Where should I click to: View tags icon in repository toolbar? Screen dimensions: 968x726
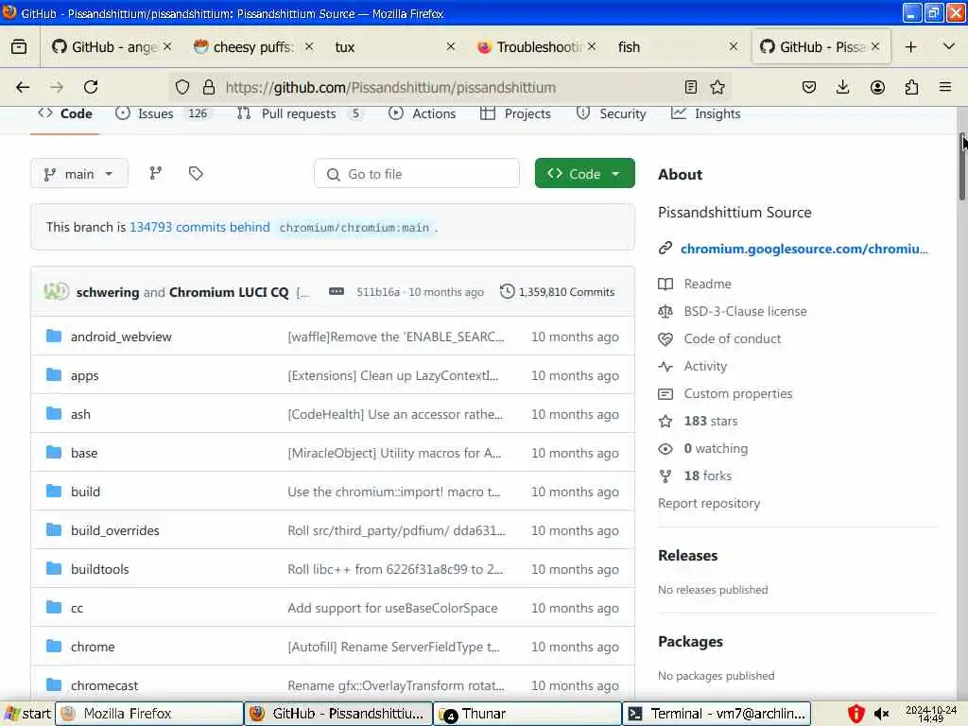click(x=196, y=174)
